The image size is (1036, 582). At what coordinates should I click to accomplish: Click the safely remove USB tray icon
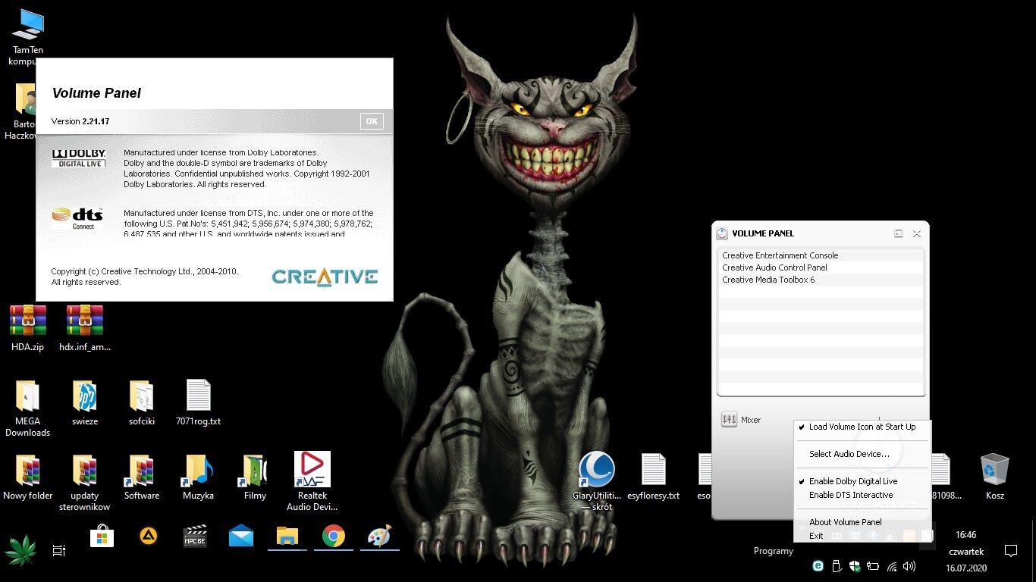pyautogui.click(x=837, y=566)
